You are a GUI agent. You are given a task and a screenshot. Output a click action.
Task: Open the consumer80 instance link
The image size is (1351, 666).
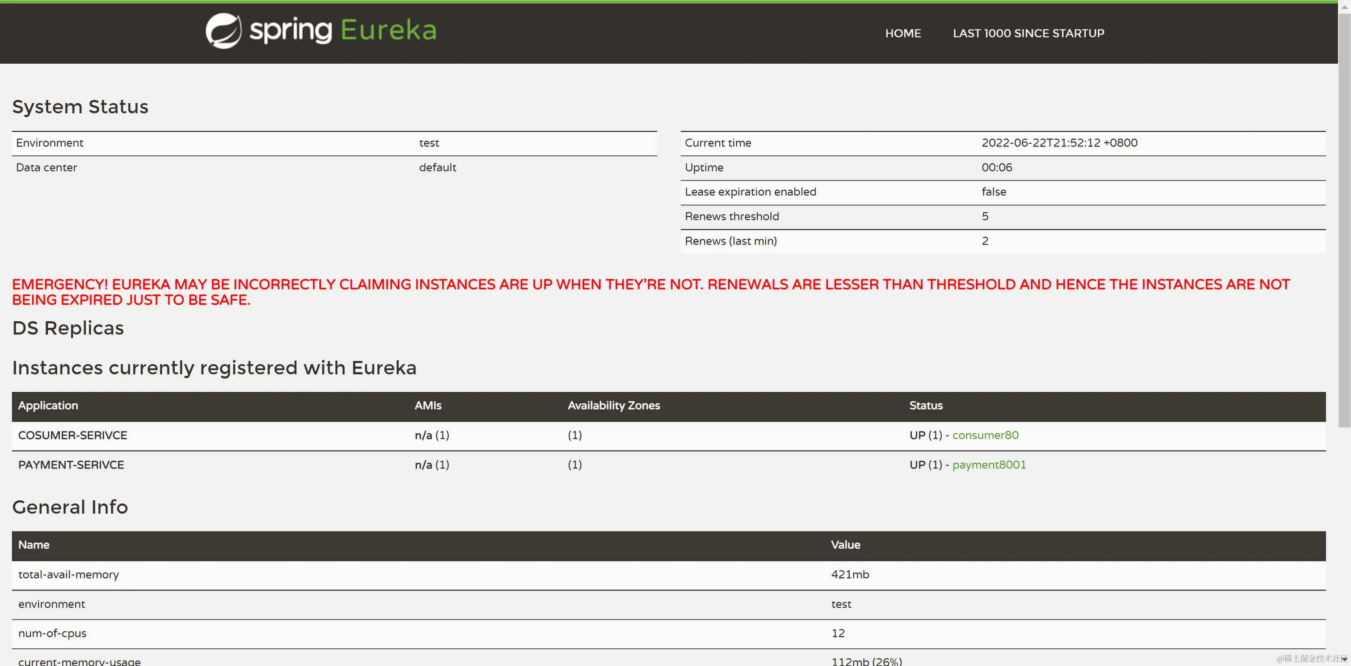(x=985, y=435)
